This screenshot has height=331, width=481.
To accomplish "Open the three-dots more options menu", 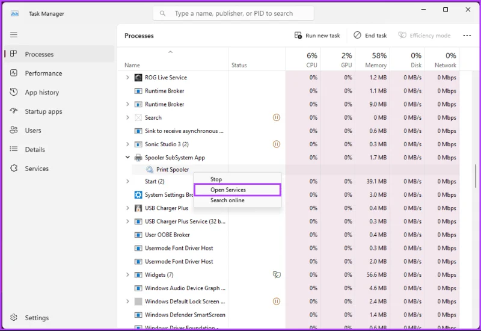I will tap(467, 36).
